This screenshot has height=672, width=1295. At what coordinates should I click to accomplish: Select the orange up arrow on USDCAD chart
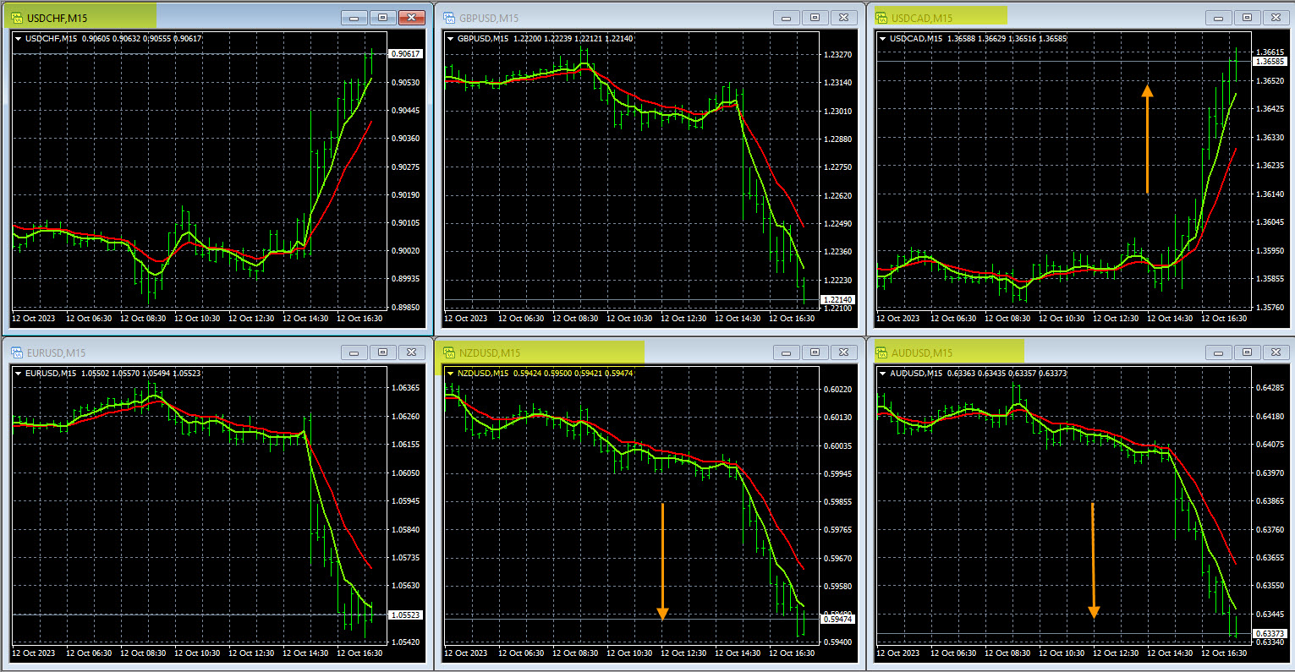tap(1147, 139)
